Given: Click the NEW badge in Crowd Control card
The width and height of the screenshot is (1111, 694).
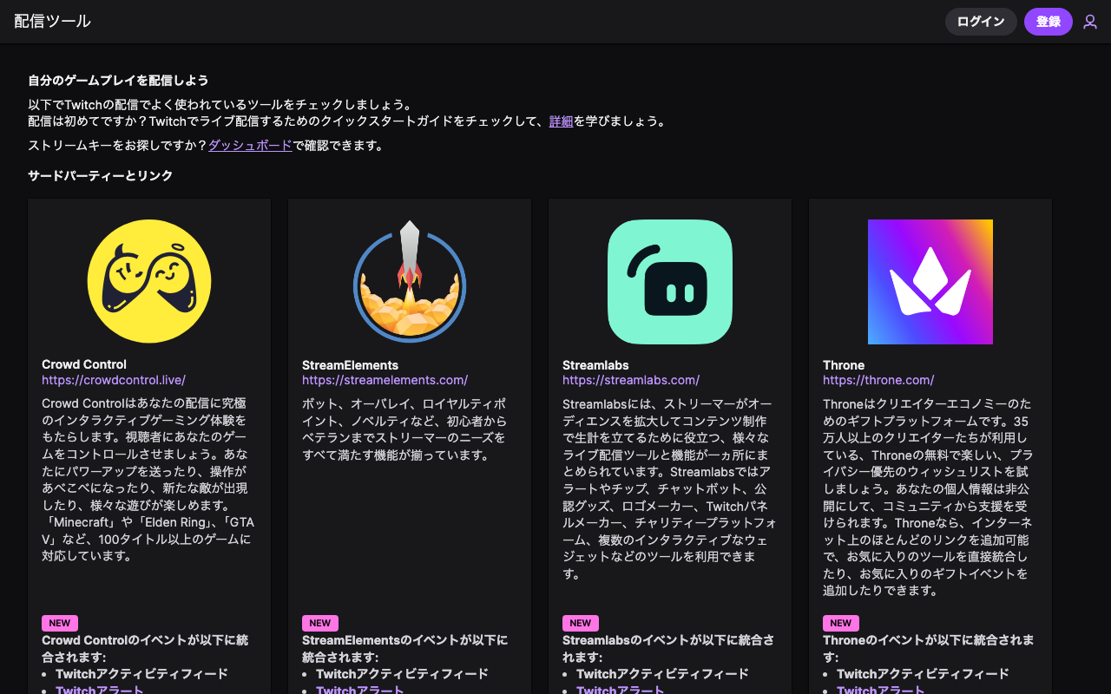Looking at the screenshot, I should [60, 623].
